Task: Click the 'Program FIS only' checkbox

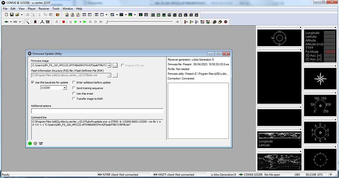Action: pyautogui.click(x=122, y=65)
